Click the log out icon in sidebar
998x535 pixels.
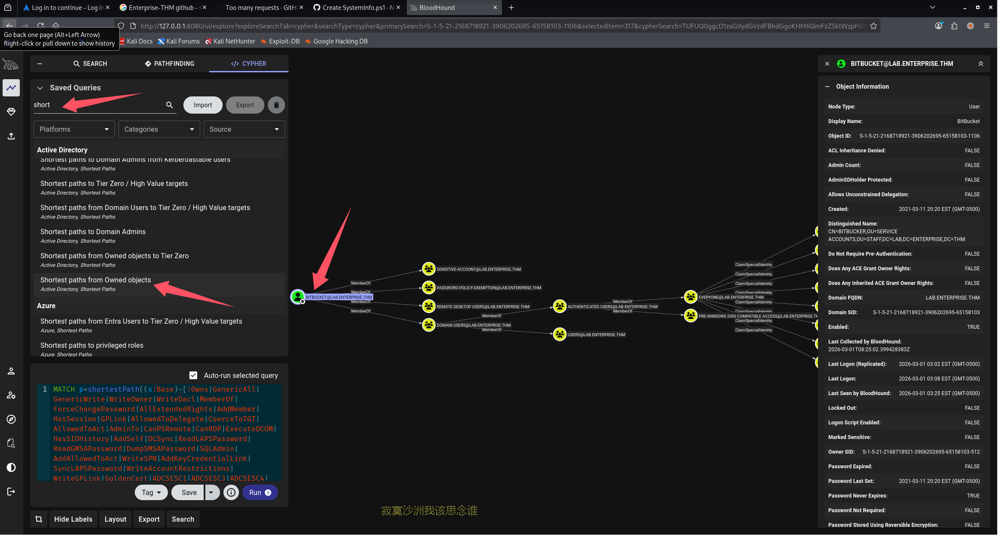click(x=11, y=492)
